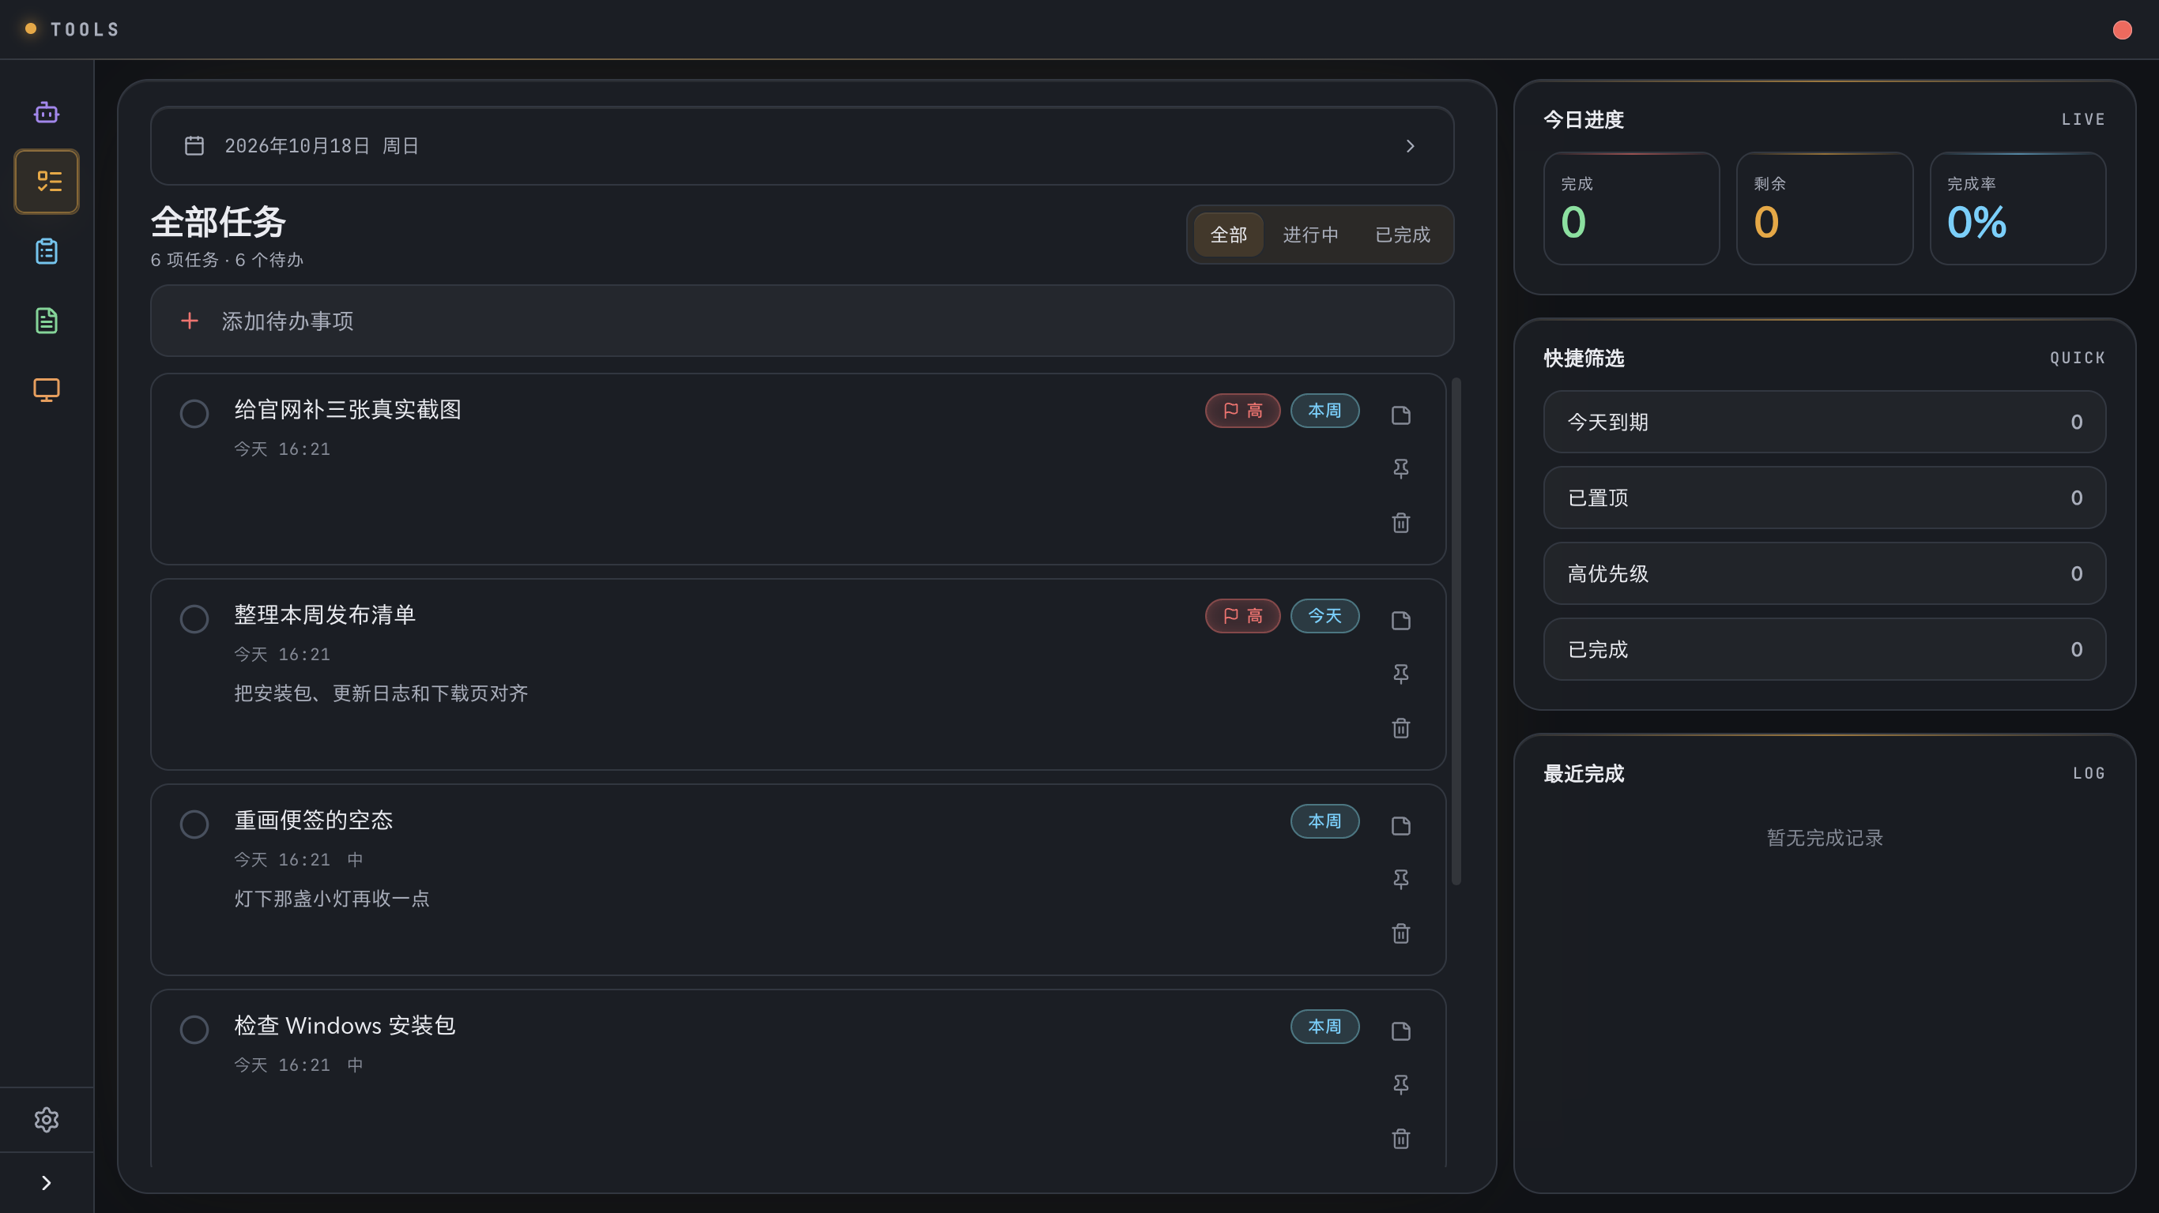Pin the 整理本周发布清单 task
The width and height of the screenshot is (2159, 1213).
(1400, 674)
